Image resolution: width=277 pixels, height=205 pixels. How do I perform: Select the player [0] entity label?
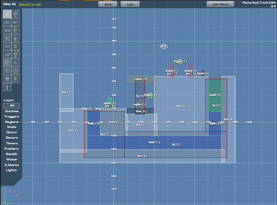tap(110, 103)
